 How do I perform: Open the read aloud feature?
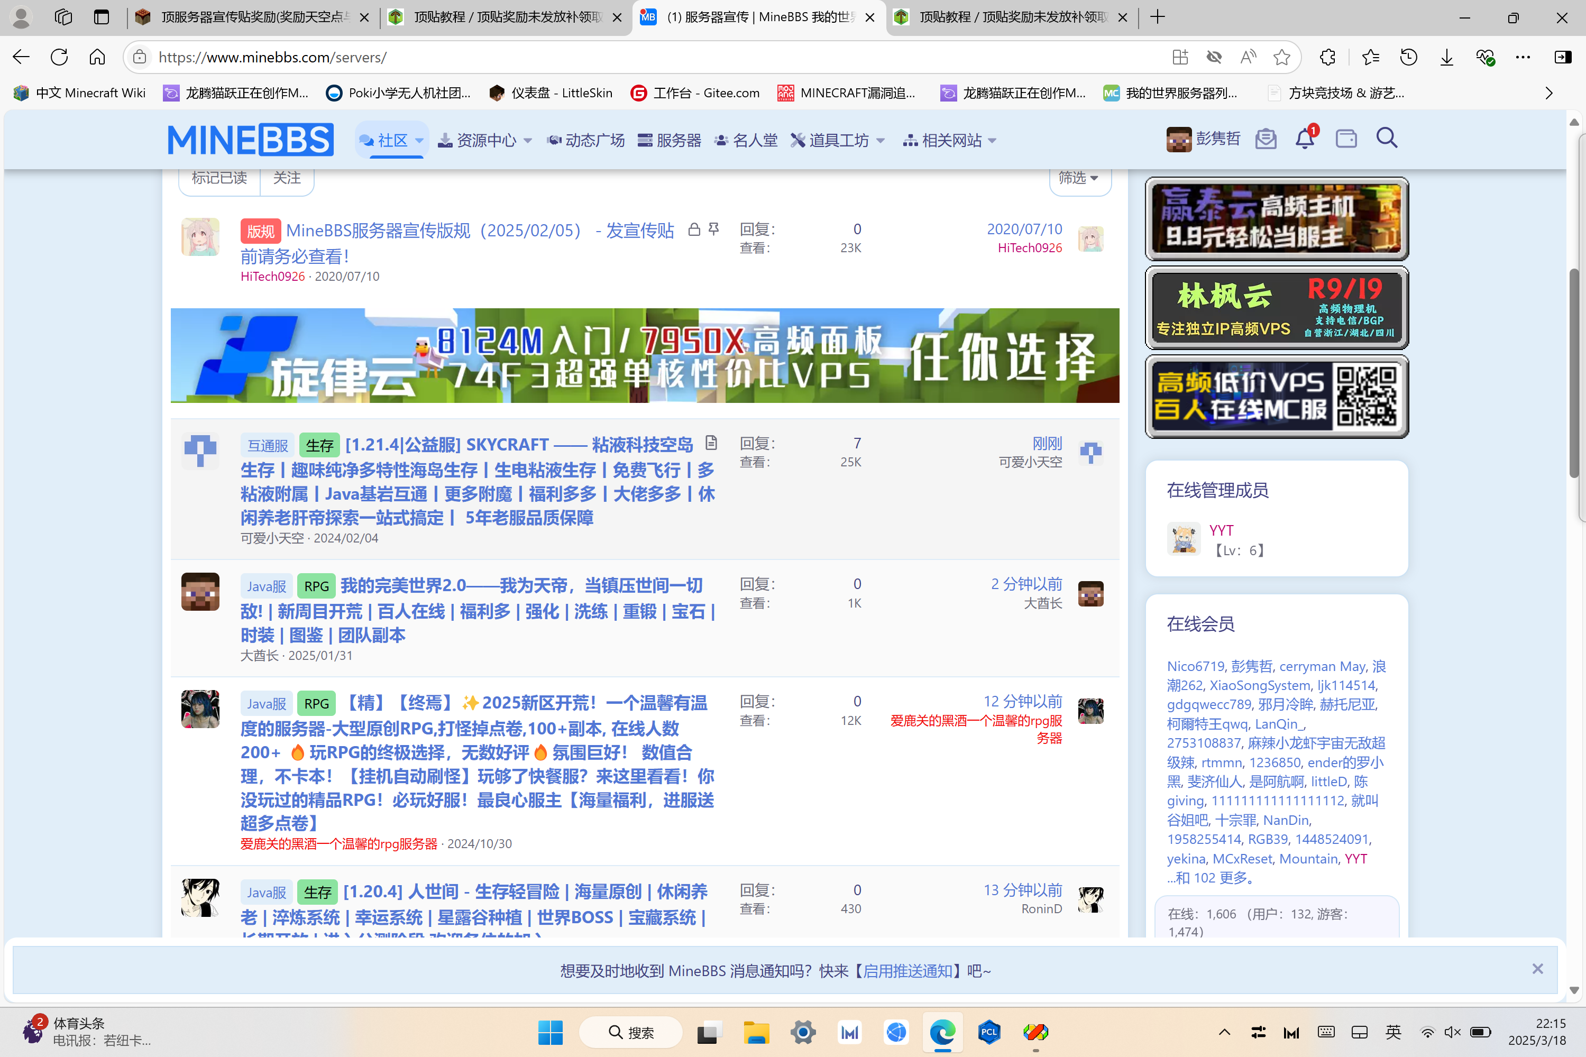(1248, 57)
